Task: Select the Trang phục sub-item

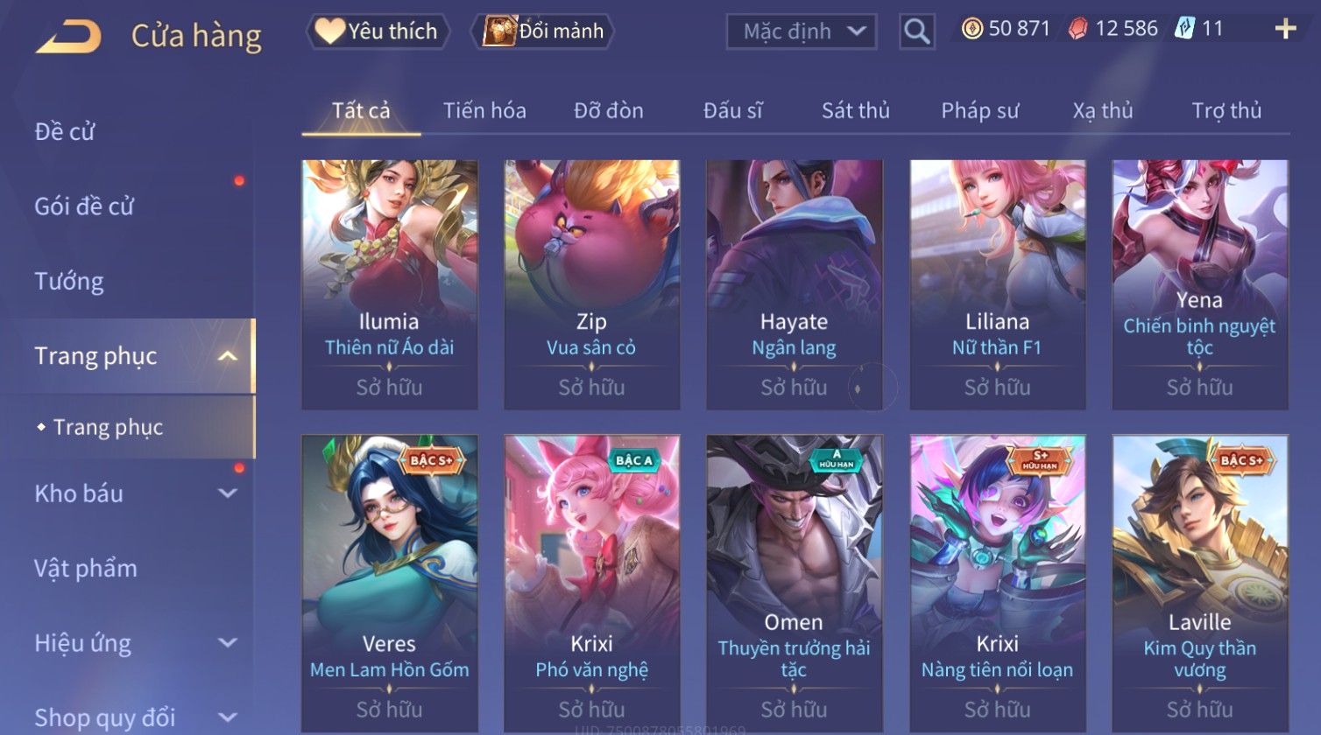Action: [x=108, y=427]
